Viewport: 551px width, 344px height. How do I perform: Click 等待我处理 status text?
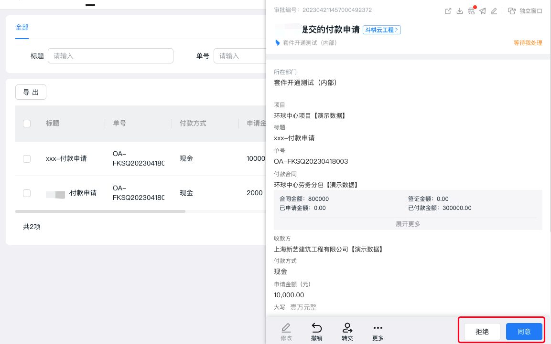[528, 43]
